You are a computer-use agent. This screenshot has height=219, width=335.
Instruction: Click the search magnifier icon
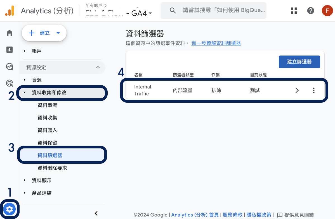173,10
